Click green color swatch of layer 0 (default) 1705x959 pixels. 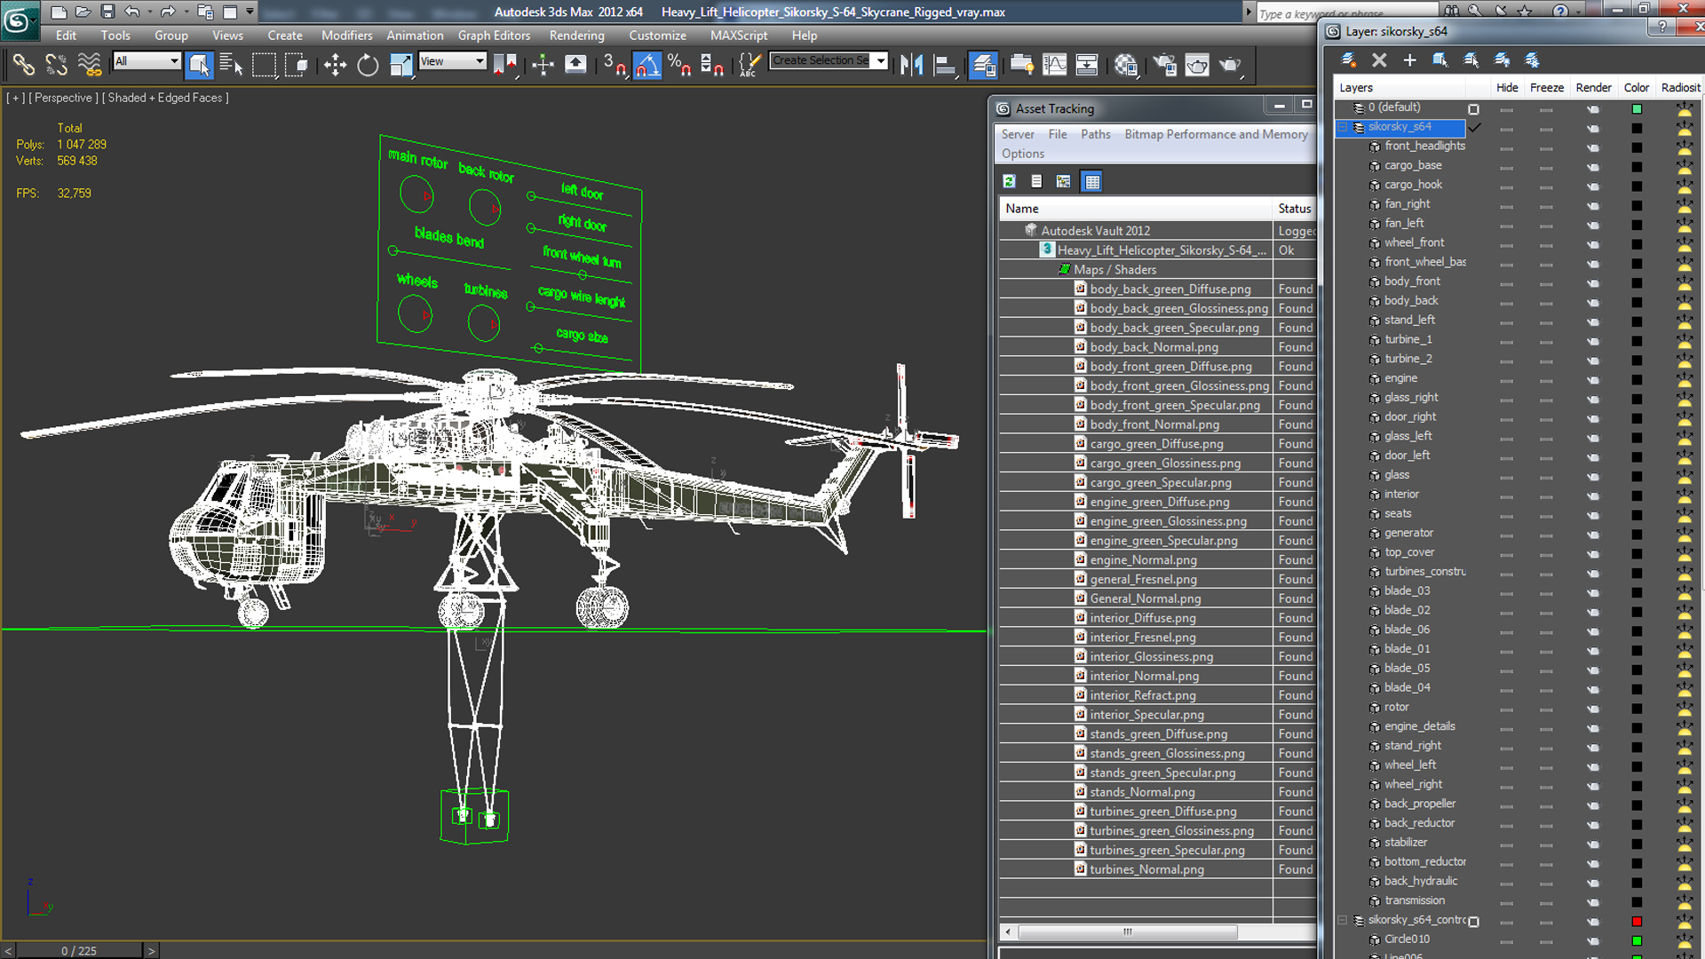click(x=1637, y=109)
